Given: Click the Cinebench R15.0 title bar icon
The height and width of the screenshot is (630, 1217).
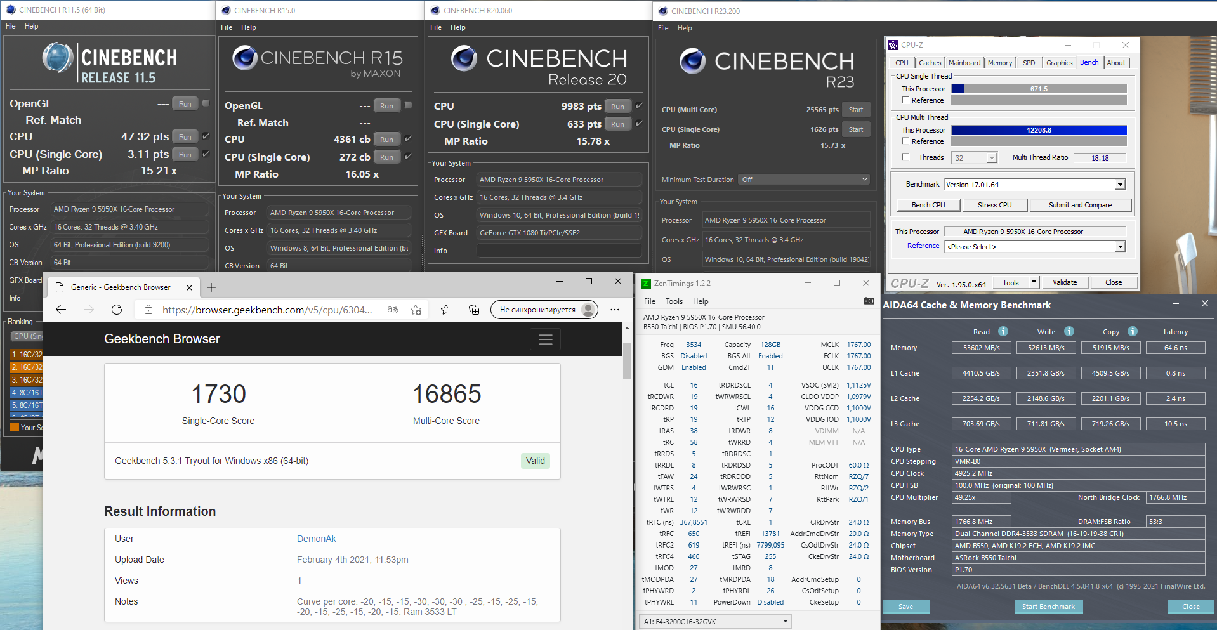Looking at the screenshot, I should 226,10.
